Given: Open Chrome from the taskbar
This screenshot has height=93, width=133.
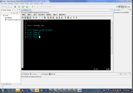Looking at the screenshot, I should click(51, 90).
